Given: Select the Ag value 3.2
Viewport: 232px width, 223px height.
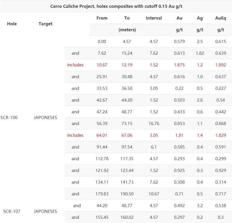Looking at the screenshot, I should click(200, 206).
